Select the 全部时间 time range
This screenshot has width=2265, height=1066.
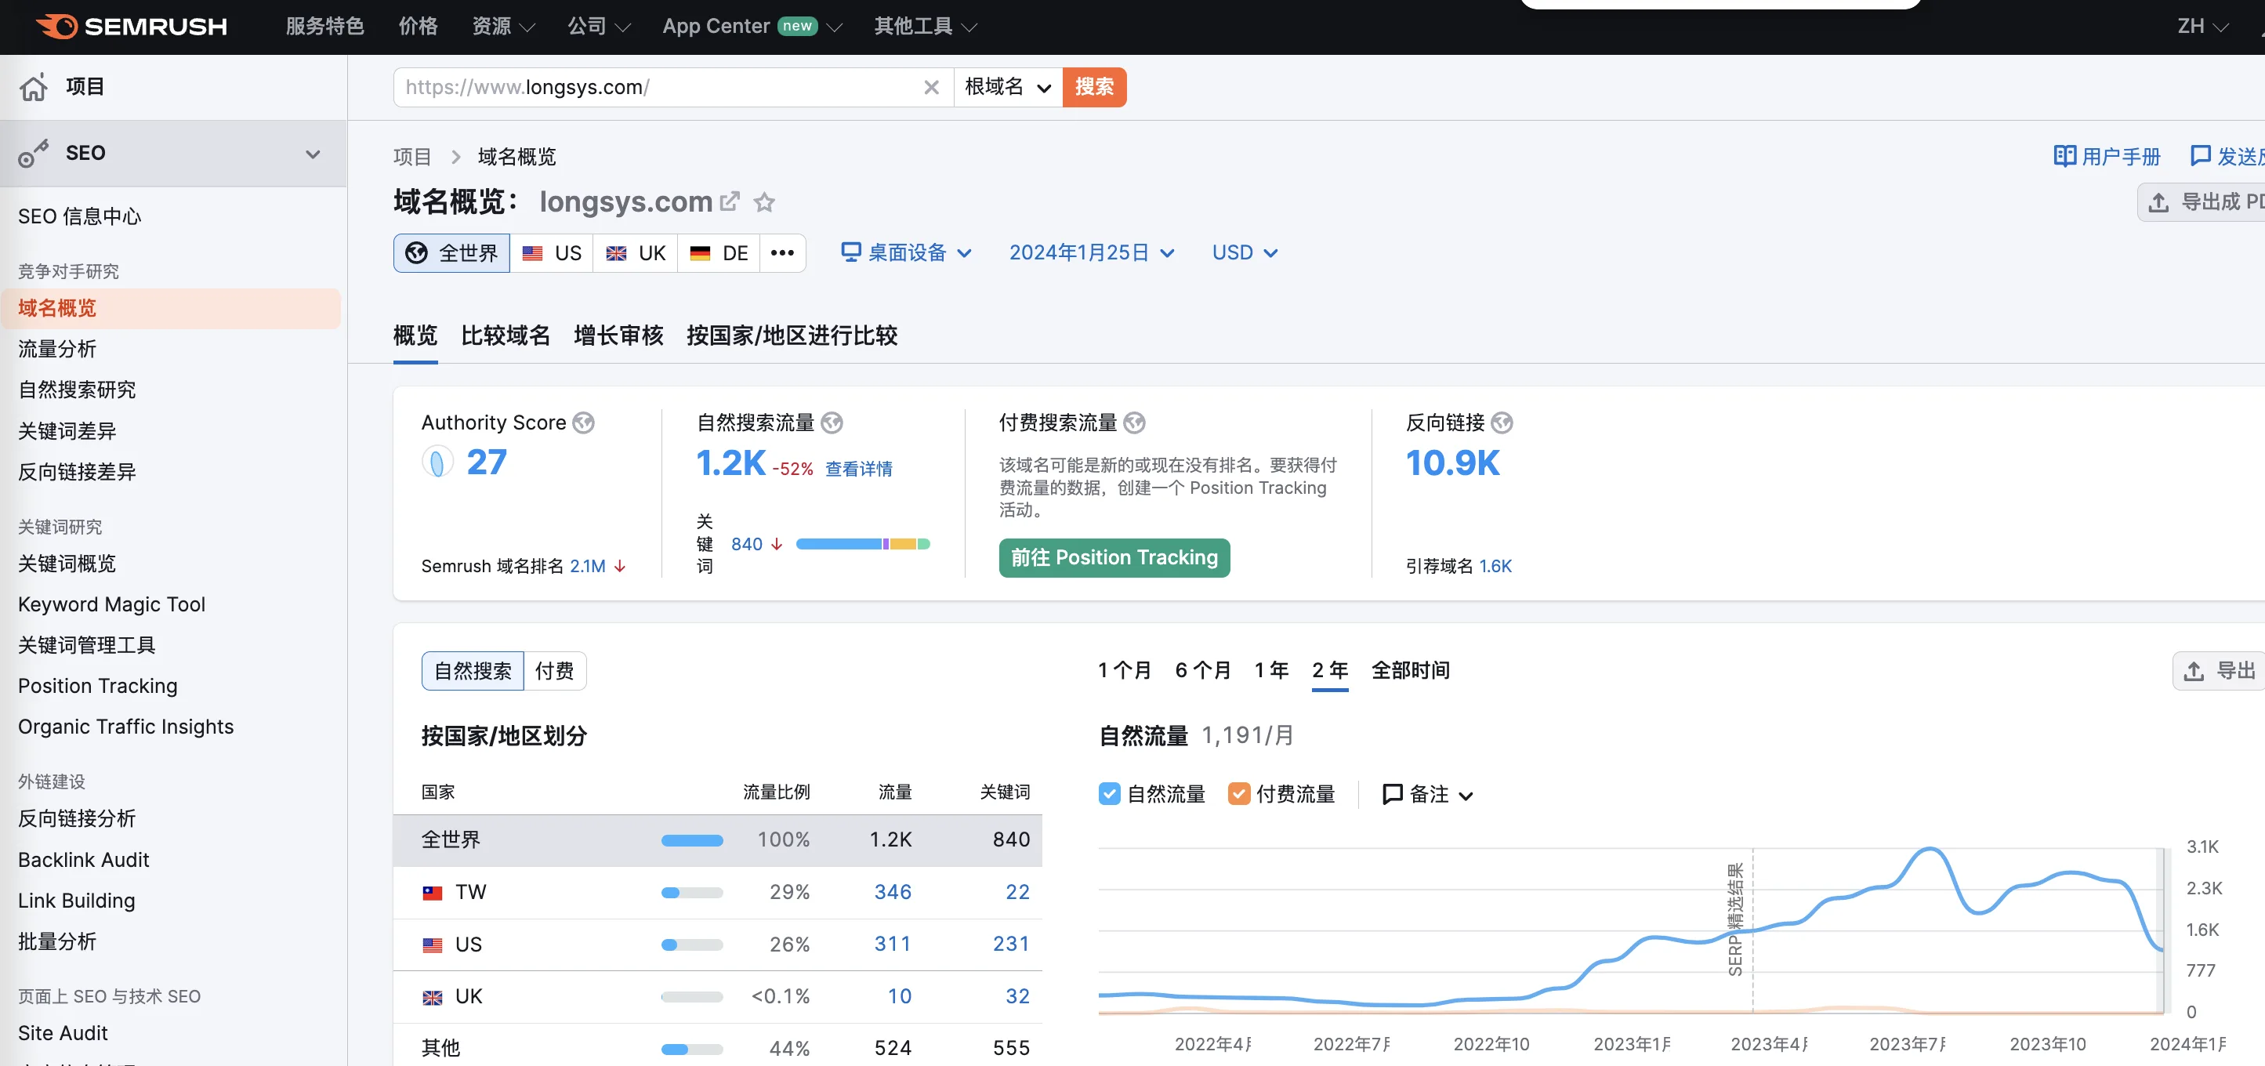pyautogui.click(x=1411, y=670)
